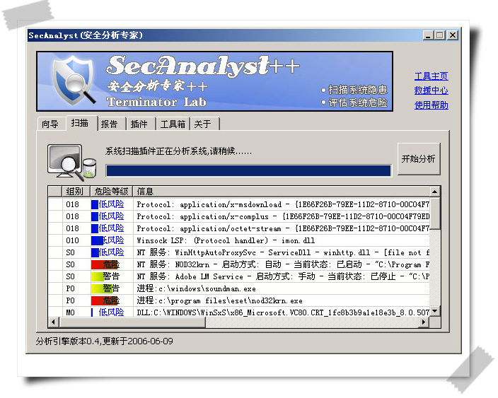Sort by the 组别 column header
Viewport: 498px width, 398px height.
(x=76, y=192)
